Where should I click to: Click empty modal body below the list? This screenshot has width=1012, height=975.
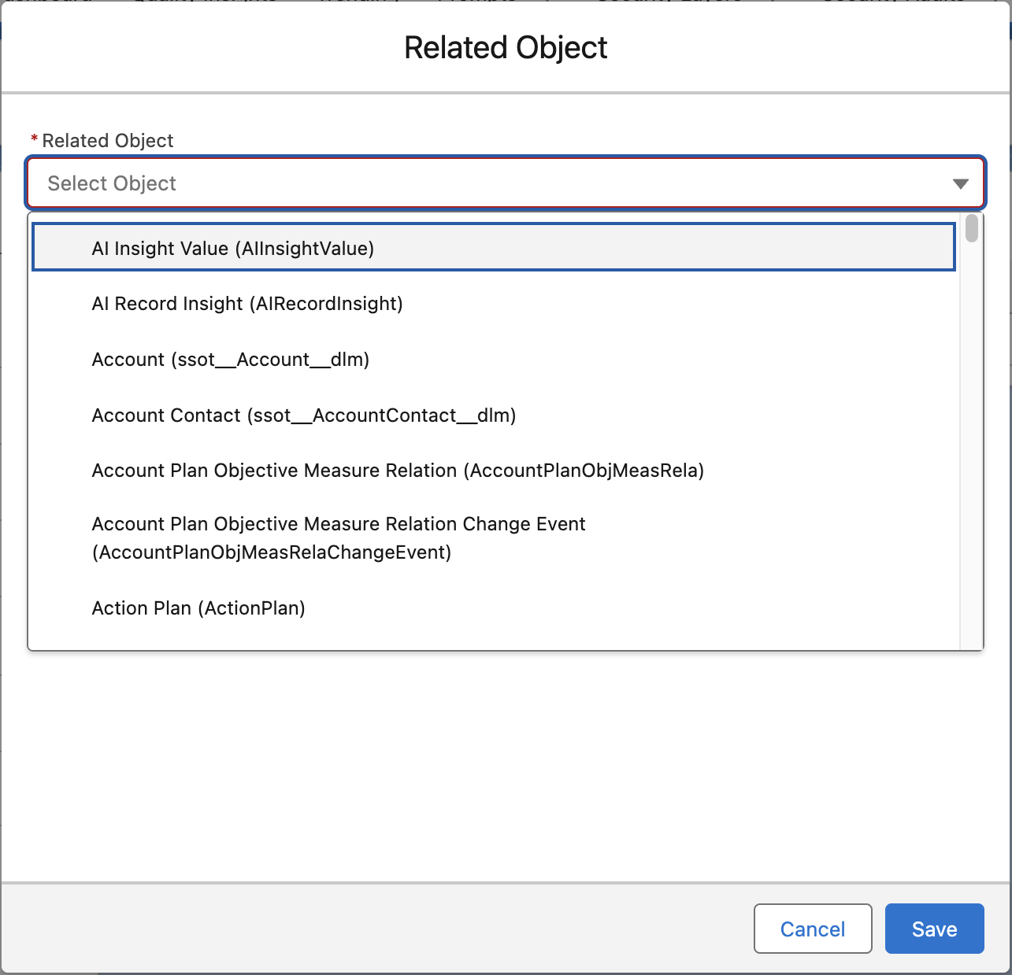coord(504,763)
